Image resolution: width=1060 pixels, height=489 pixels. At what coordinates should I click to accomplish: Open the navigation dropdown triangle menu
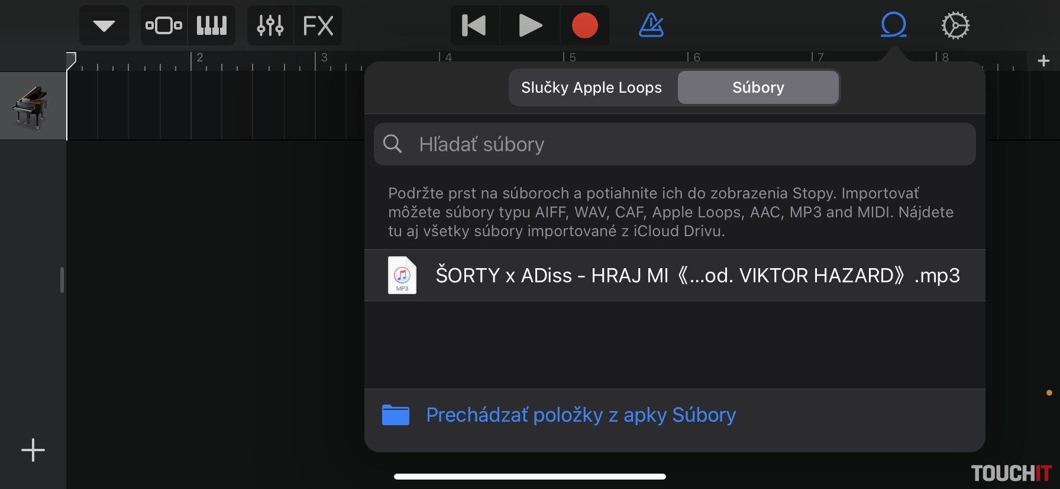[104, 26]
